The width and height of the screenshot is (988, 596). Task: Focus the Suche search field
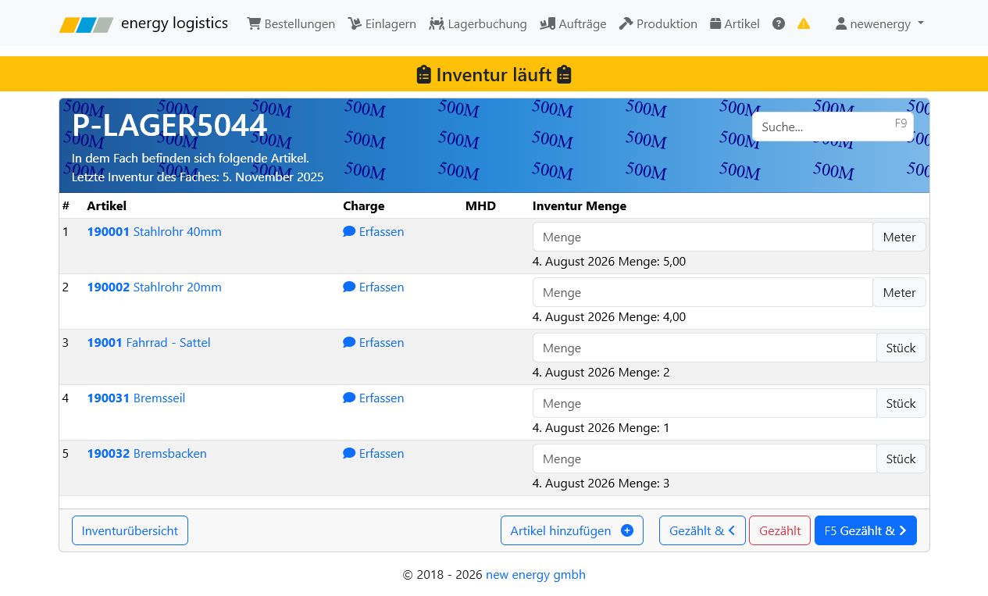(833, 127)
